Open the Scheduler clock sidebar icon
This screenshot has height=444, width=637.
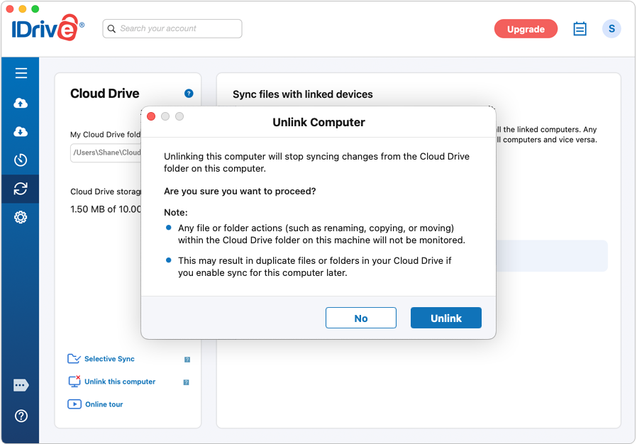(21, 160)
